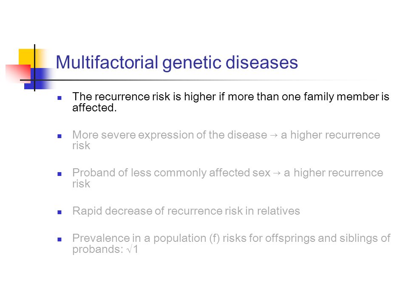Click the greyed text "More severe expression of the disease"

170,135
